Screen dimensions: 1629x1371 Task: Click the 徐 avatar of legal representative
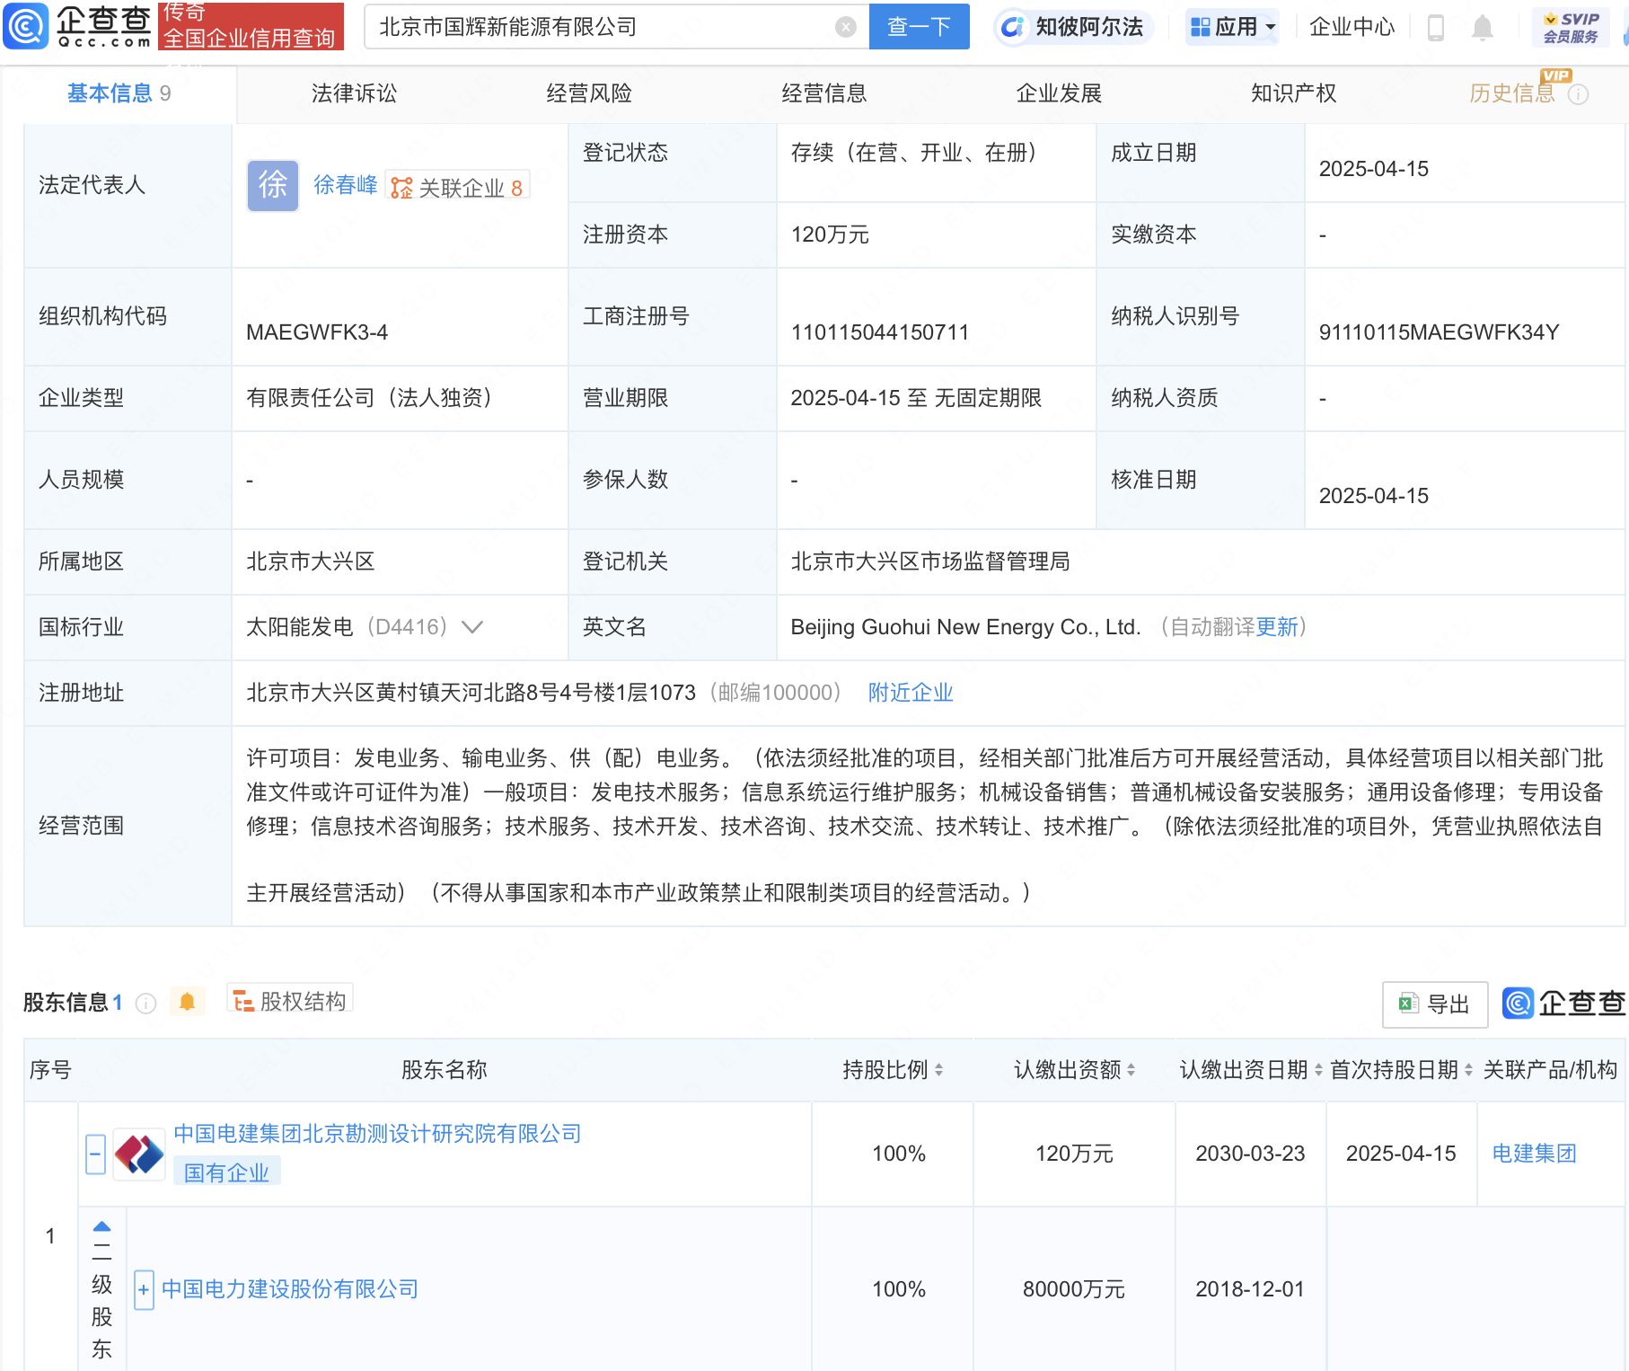click(x=273, y=186)
